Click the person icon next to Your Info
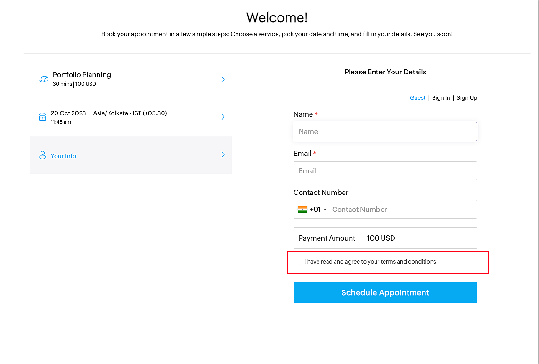Screen dimensions: 539x364 (43, 155)
